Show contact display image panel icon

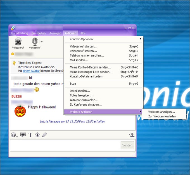tap(132, 135)
